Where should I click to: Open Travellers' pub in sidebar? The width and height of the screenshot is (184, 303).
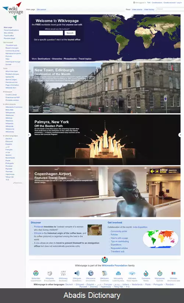(11, 45)
